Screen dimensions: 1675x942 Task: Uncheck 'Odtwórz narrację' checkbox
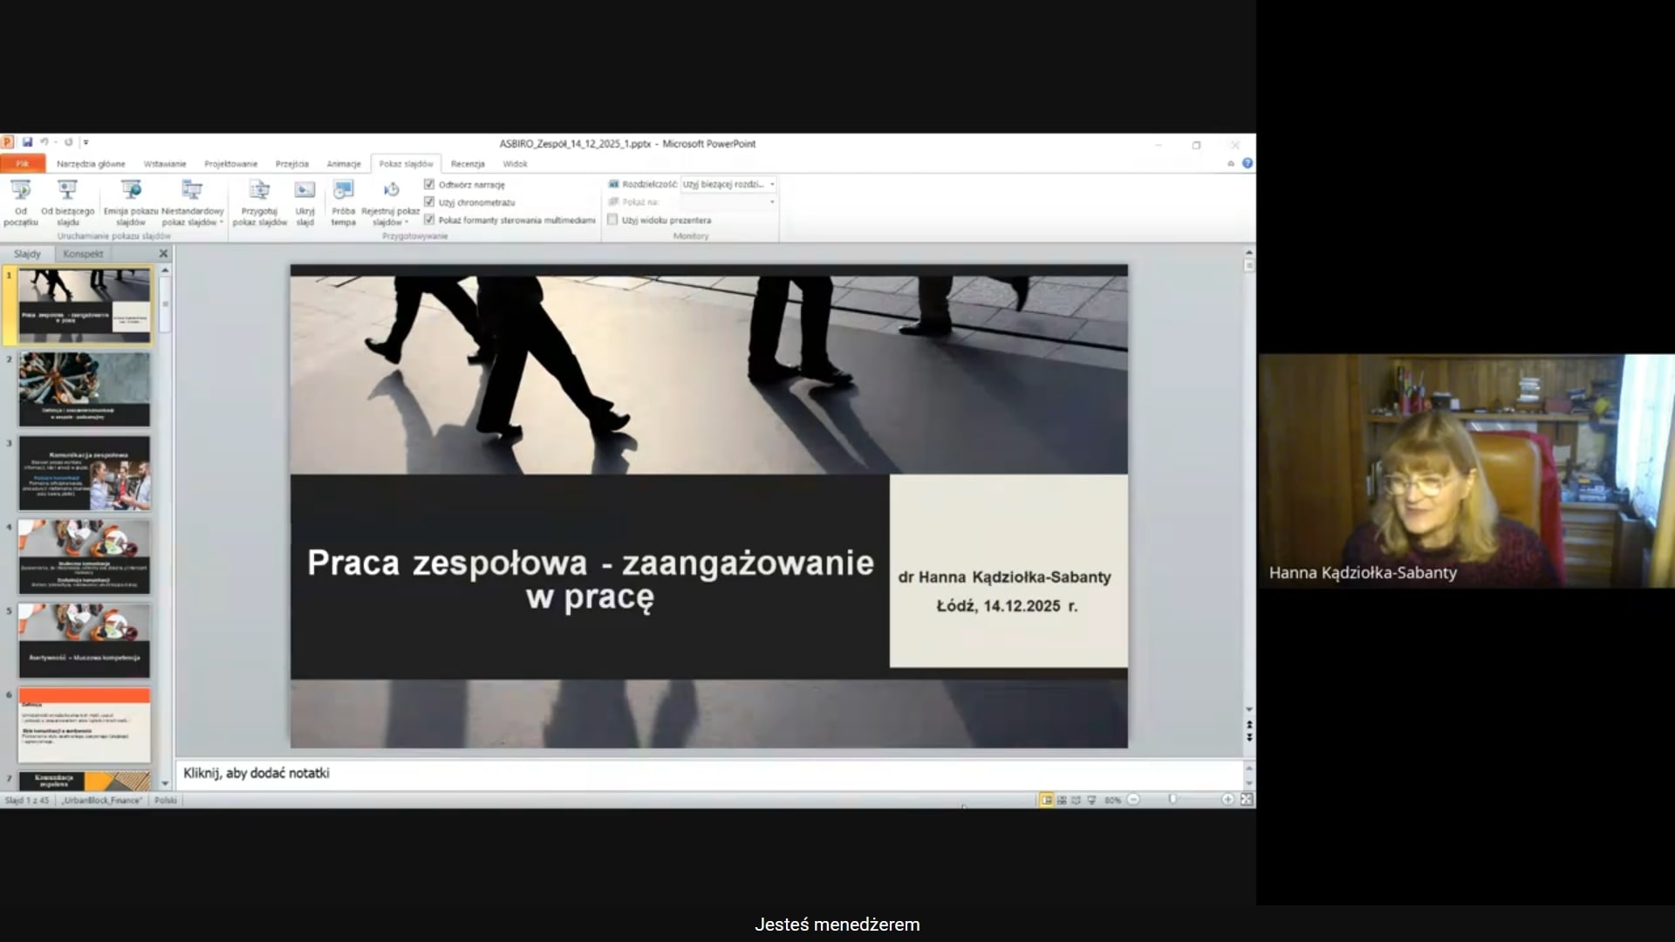click(x=429, y=185)
